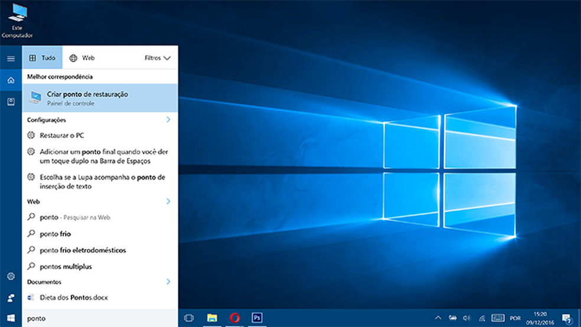Open Este Computador desktop icon
The width and height of the screenshot is (581, 327).
pos(17,21)
